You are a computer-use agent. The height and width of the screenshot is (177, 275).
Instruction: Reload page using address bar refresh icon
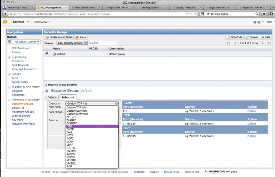195,14
